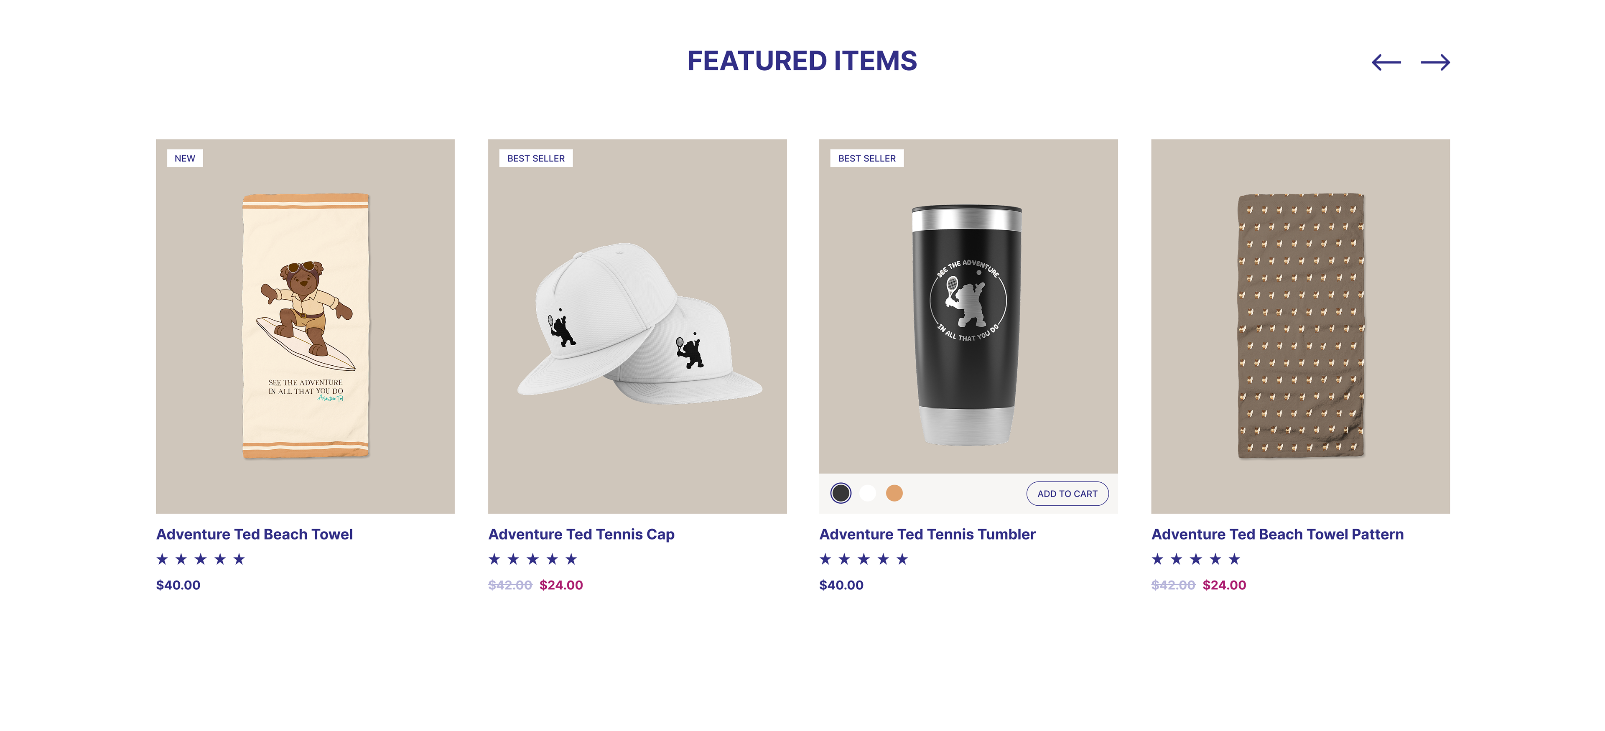Viewport: 1605px width, 731px height.
Task: Open Adventure Ted Beach Towel link
Action: (254, 534)
